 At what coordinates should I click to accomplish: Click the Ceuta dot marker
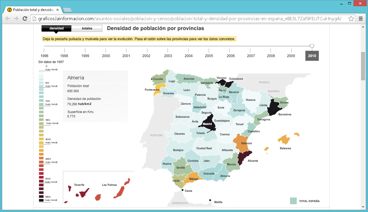(x=182, y=190)
